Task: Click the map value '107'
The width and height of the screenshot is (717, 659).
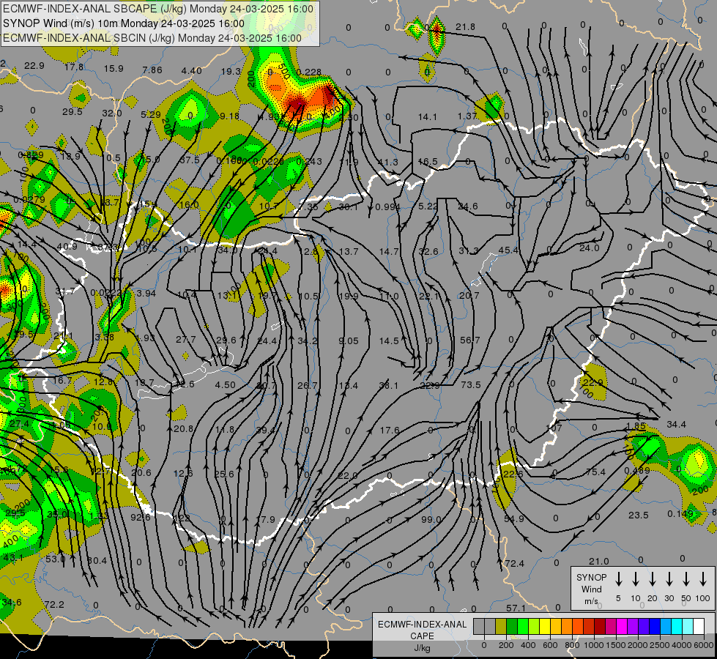Action: coord(554,428)
